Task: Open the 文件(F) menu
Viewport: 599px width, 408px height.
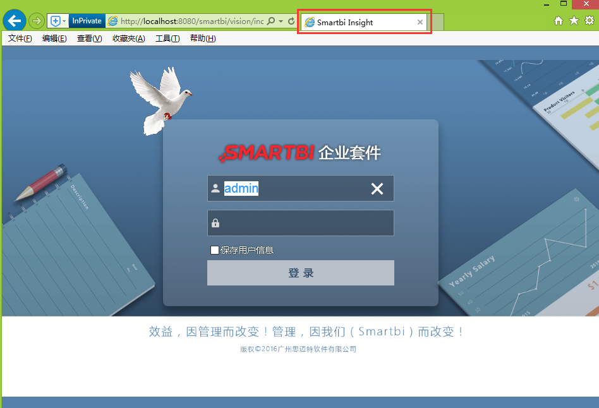Action: tap(20, 38)
